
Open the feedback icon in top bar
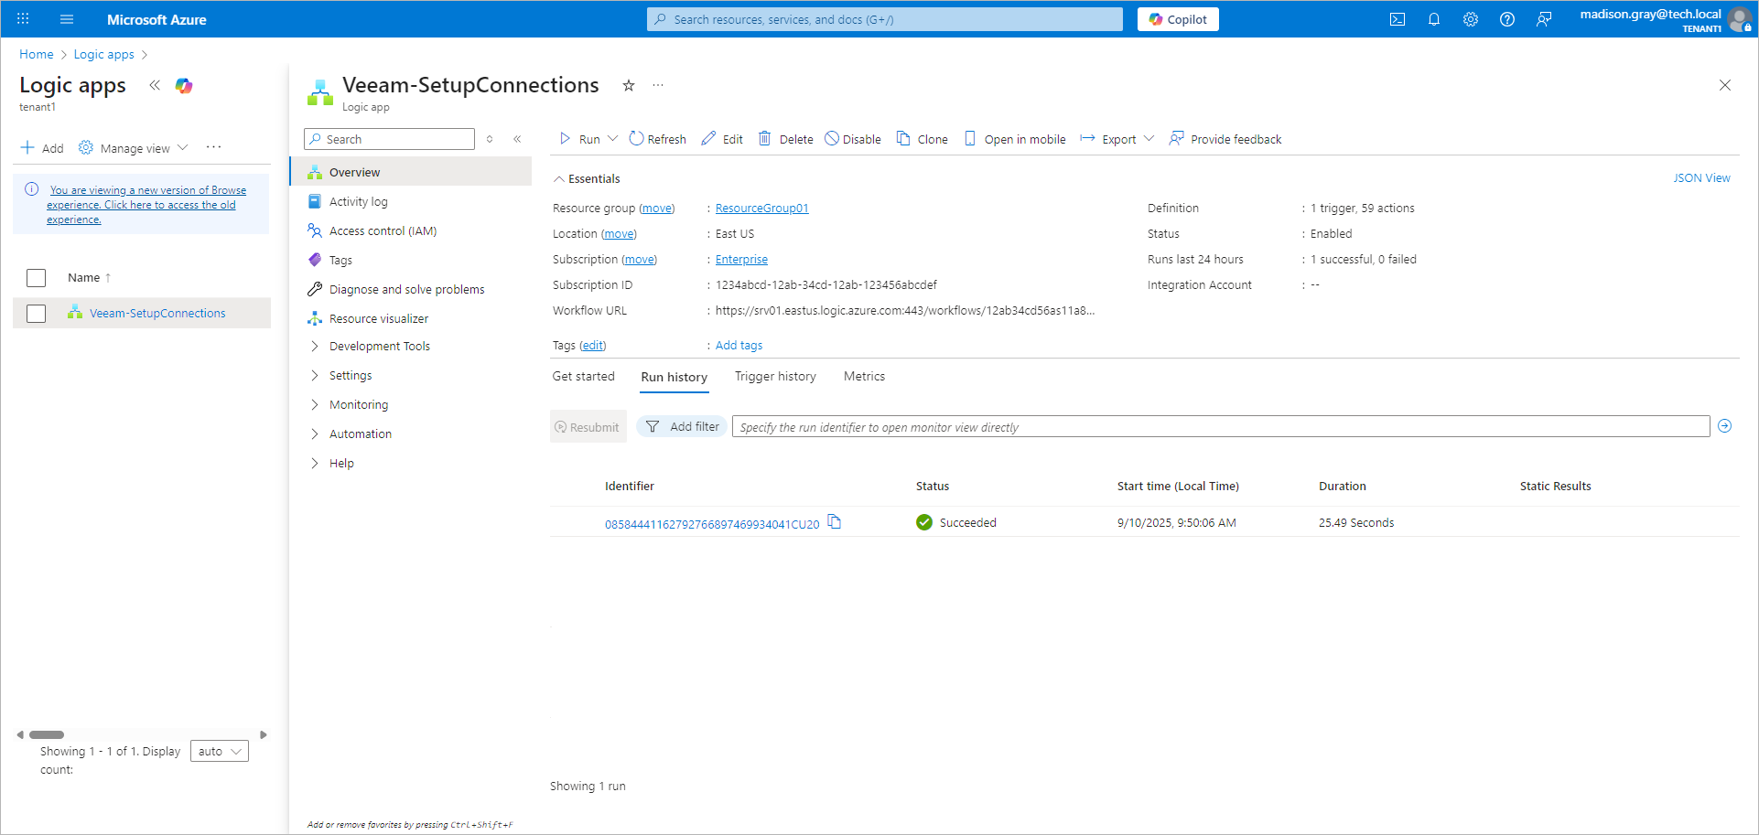(x=1544, y=19)
